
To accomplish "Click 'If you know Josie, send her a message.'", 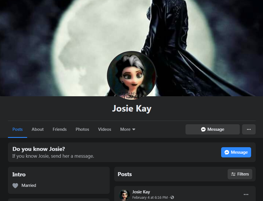I will coord(53,156).
